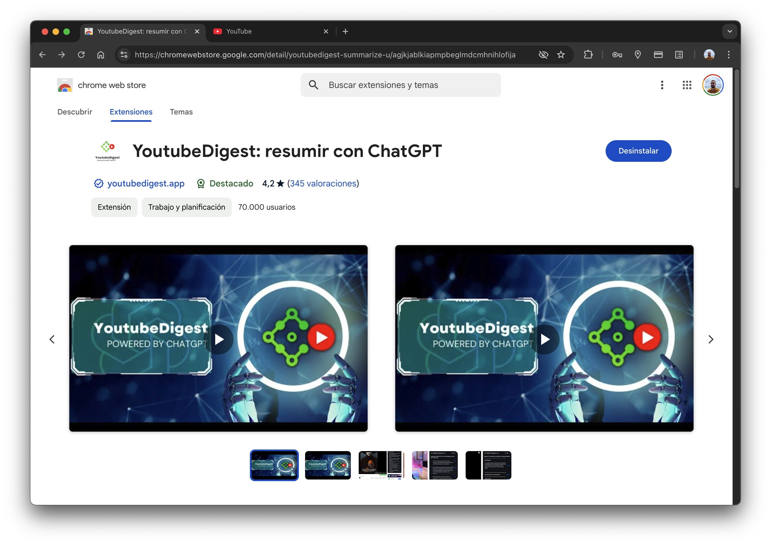The image size is (771, 545).
Task: Play the first YoutubeDigest promo video
Action: tap(219, 339)
